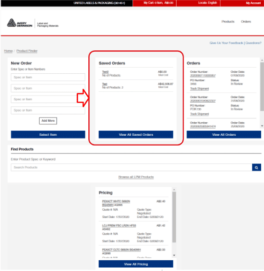Image resolution: width=264 pixels, height=271 pixels.
Task: Click the search magnifier button in Find Products
Action: [257, 167]
